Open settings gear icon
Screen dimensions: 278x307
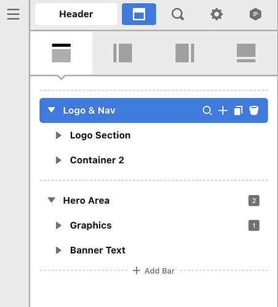[216, 14]
